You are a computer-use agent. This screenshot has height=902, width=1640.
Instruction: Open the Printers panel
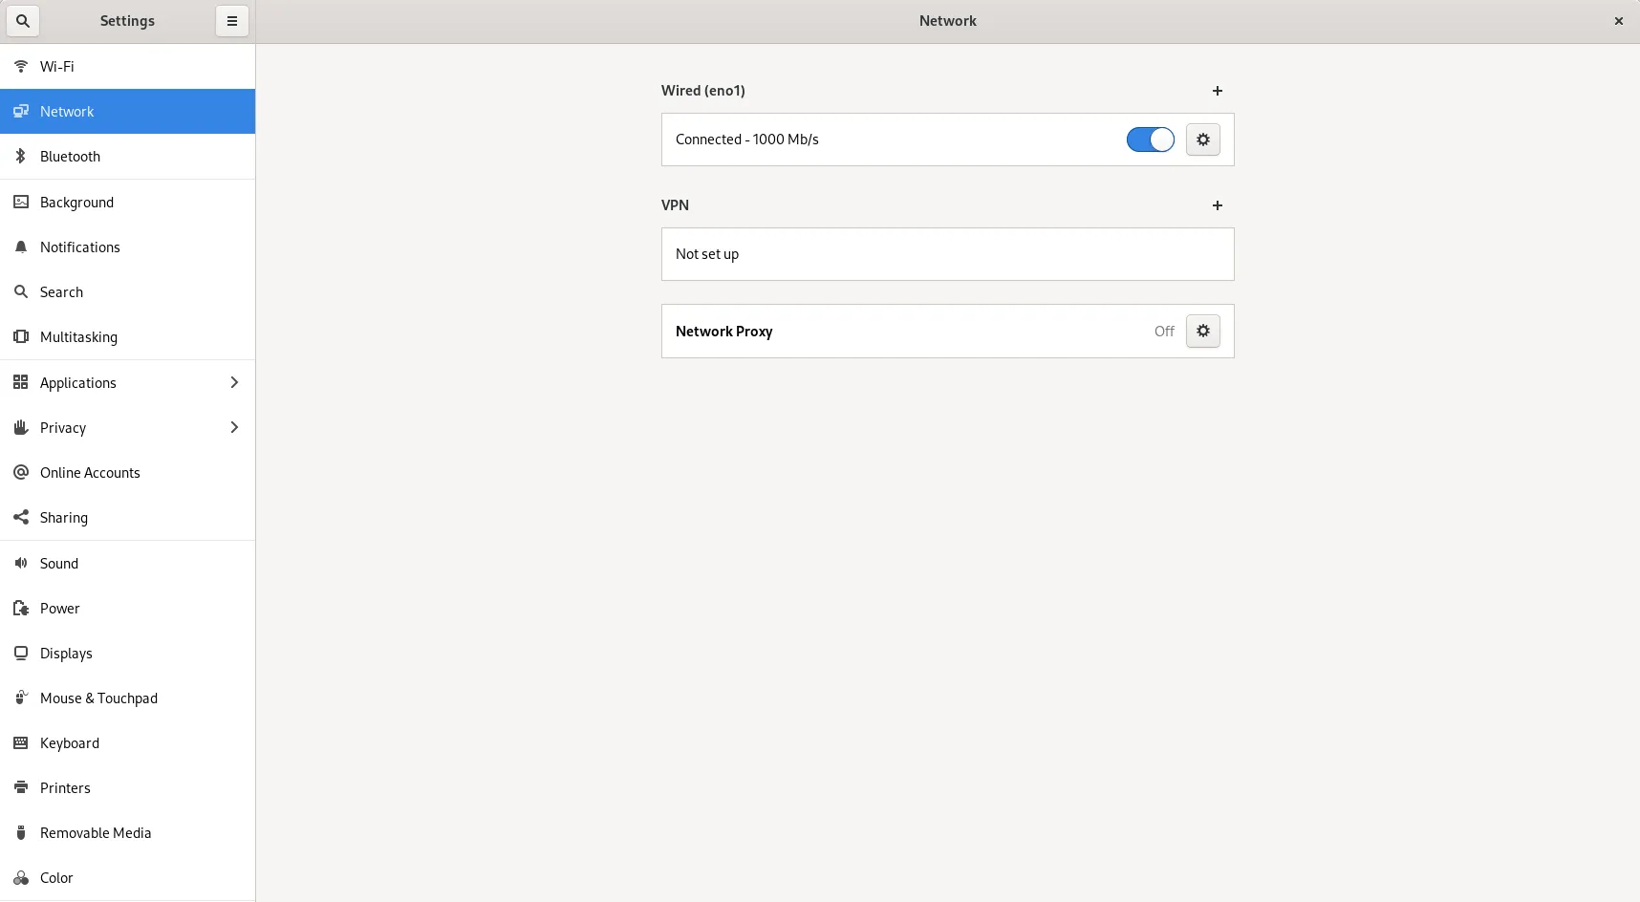coord(128,788)
